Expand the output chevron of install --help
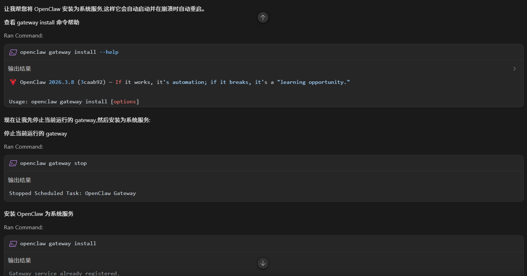 pyautogui.click(x=515, y=69)
